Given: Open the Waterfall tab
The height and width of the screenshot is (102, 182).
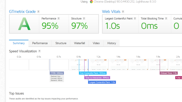Looking at the screenshot, I should click(80, 43).
